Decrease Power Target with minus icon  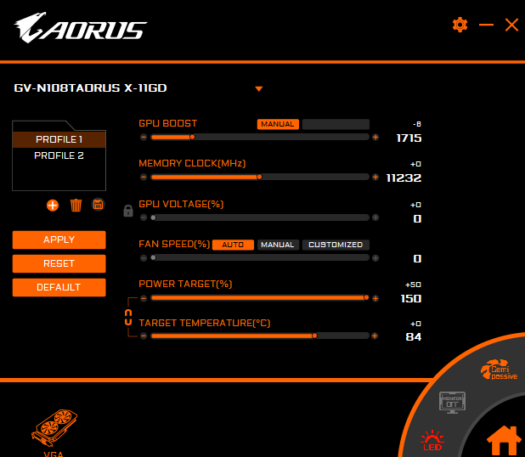144,298
